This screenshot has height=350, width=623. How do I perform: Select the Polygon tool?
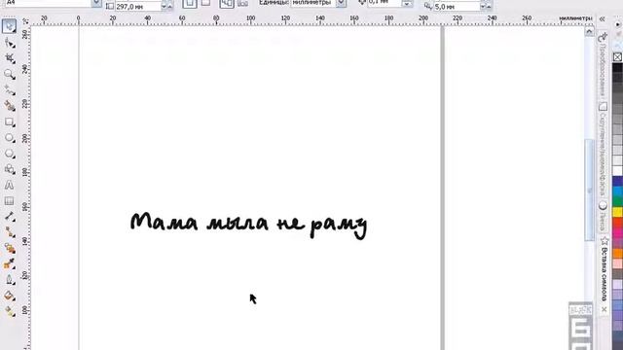click(10, 154)
